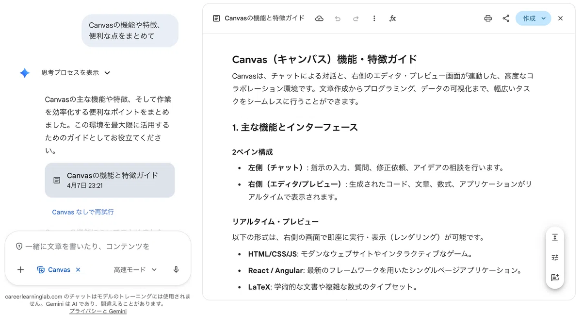Close the Canvas panel
The width and height of the screenshot is (582, 315).
tap(560, 18)
